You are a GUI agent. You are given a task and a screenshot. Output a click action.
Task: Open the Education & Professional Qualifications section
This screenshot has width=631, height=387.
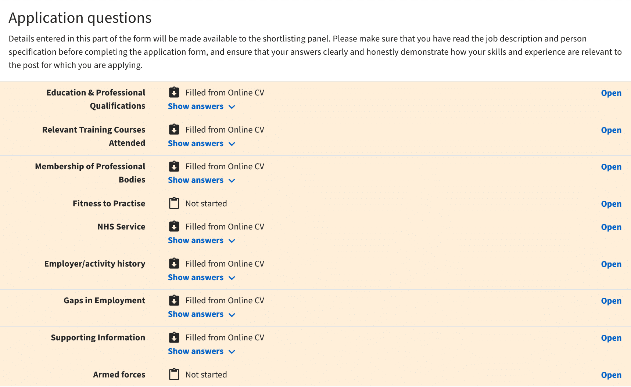(x=611, y=93)
